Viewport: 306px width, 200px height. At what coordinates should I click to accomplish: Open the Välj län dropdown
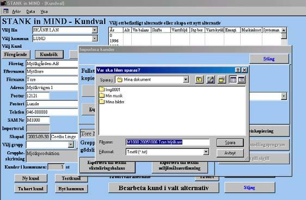(94, 30)
